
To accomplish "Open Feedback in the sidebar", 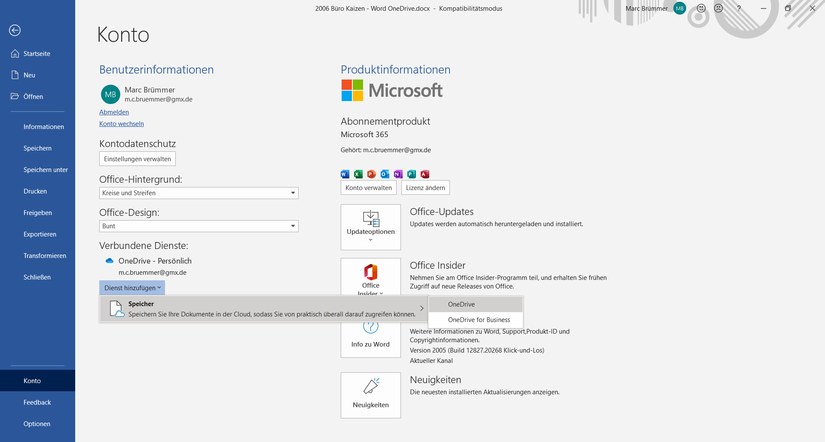I will coord(37,402).
